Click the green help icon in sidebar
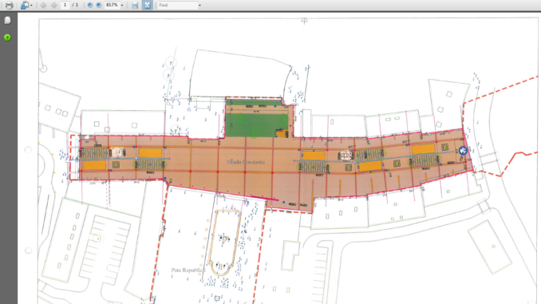The width and height of the screenshot is (541, 304). tap(7, 38)
